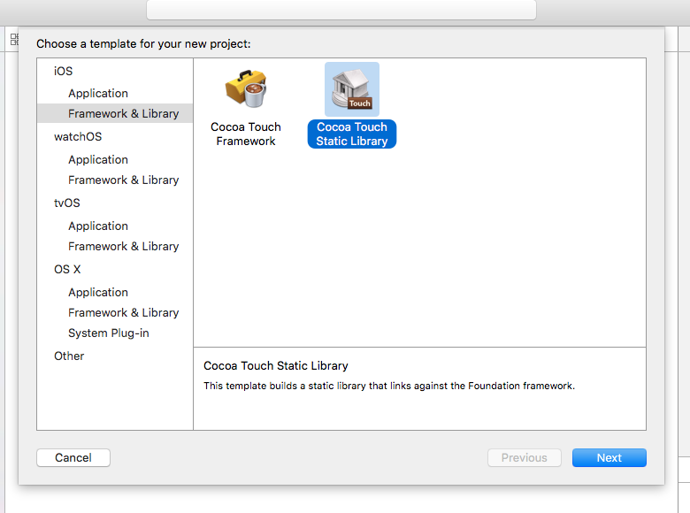Cancel the new project dialog
Image resolution: width=690 pixels, height=513 pixels.
click(x=73, y=457)
